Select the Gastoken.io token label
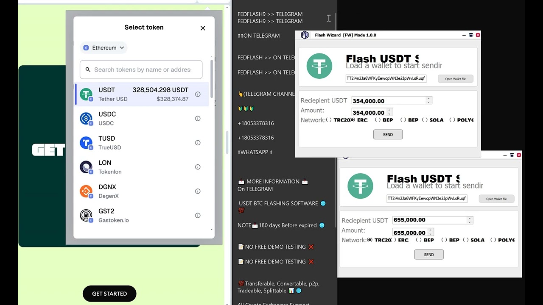This screenshot has width=543, height=305. [x=114, y=220]
